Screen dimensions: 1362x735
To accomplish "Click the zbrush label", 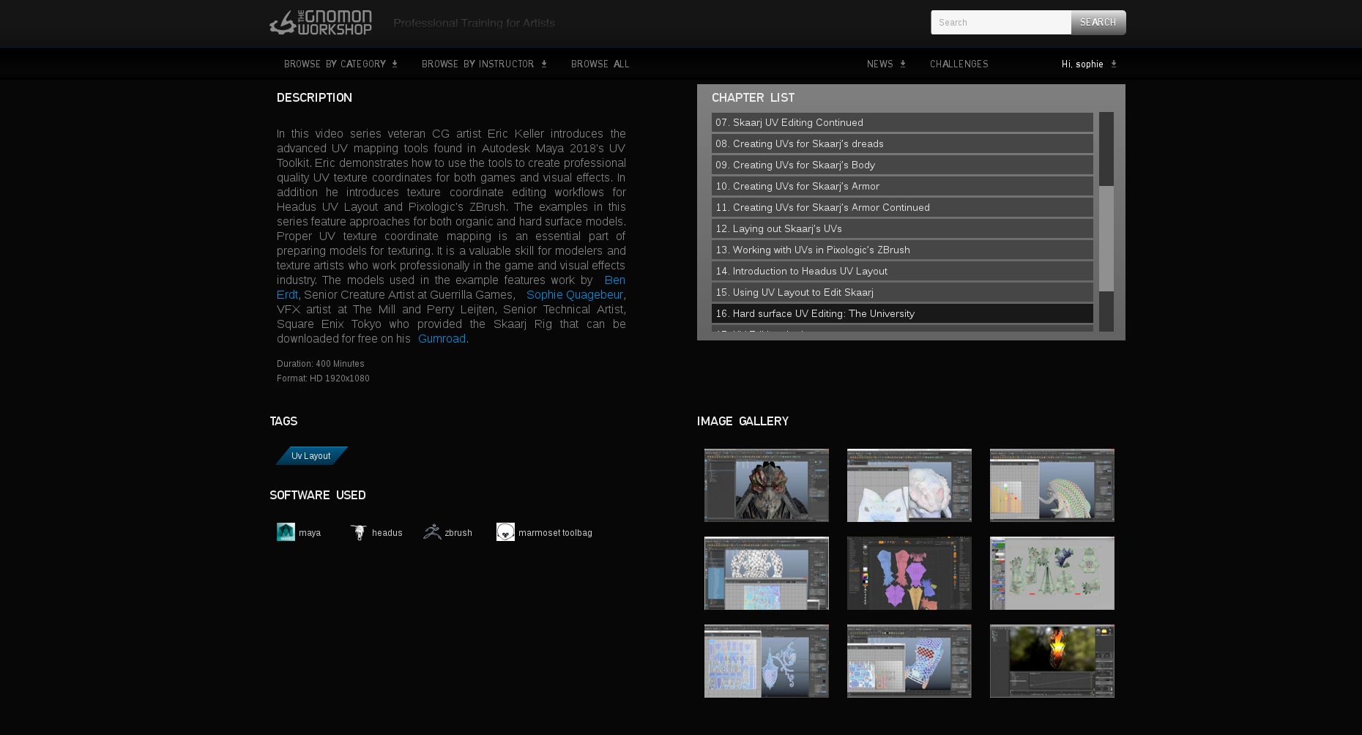I will click(458, 533).
